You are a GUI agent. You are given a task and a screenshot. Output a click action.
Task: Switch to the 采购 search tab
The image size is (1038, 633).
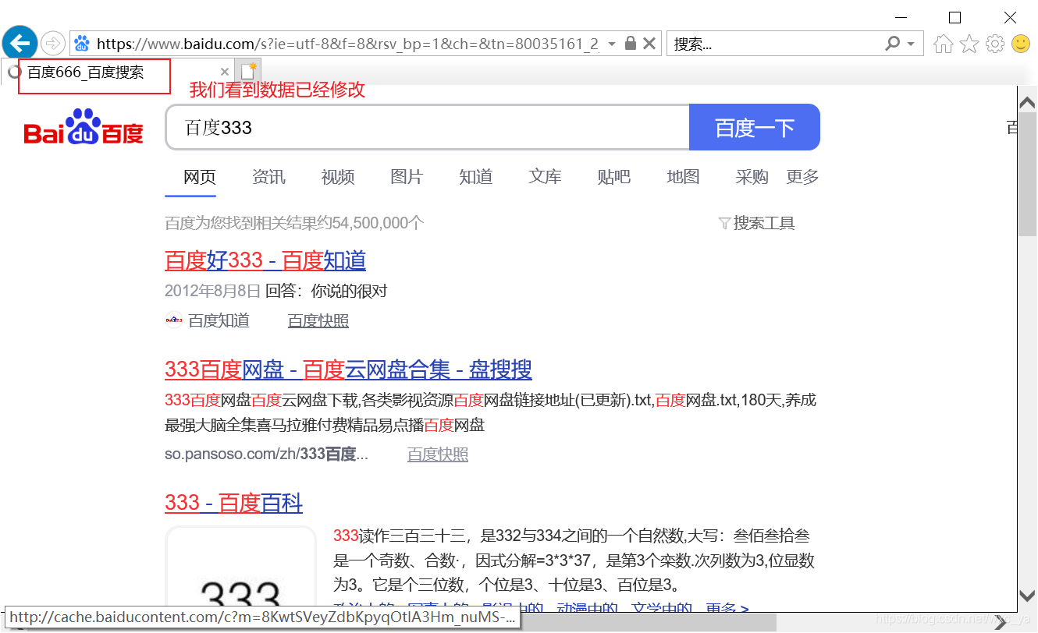(x=752, y=177)
